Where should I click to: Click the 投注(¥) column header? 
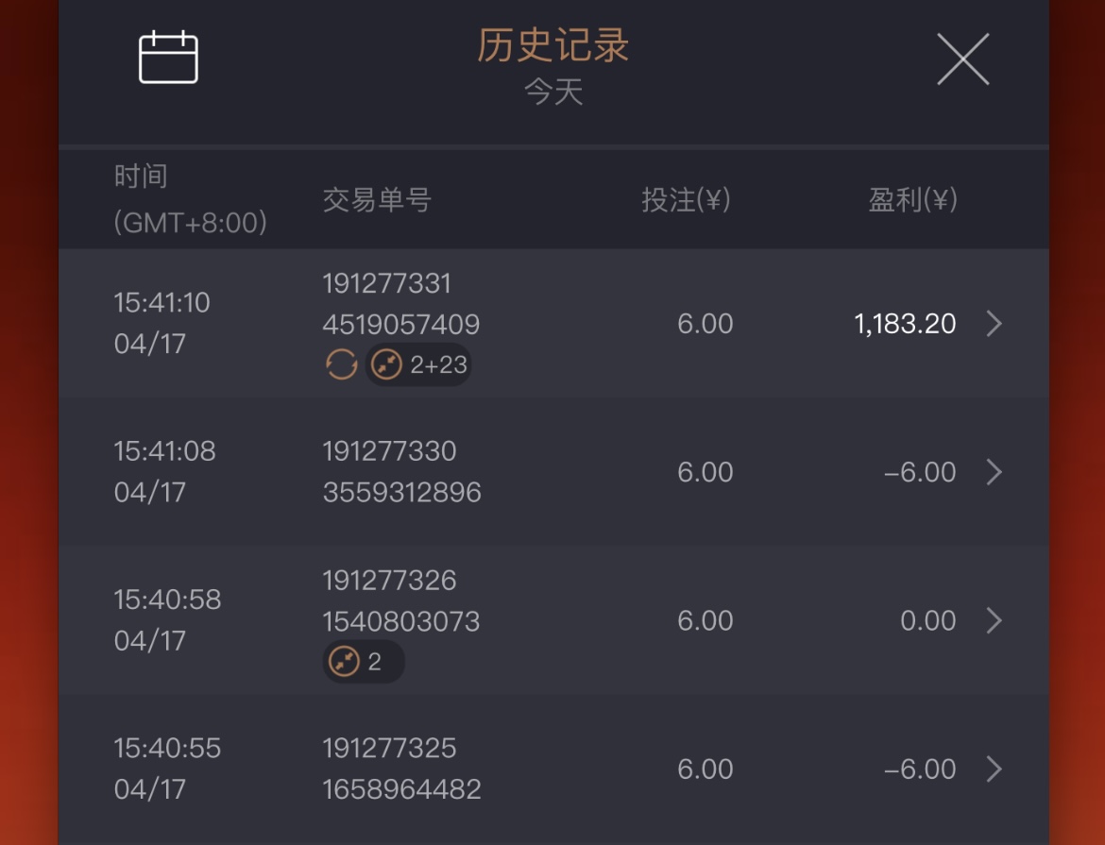[686, 200]
